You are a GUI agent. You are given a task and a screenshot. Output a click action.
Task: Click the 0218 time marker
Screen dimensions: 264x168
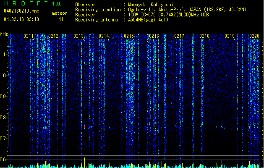coord(204,36)
